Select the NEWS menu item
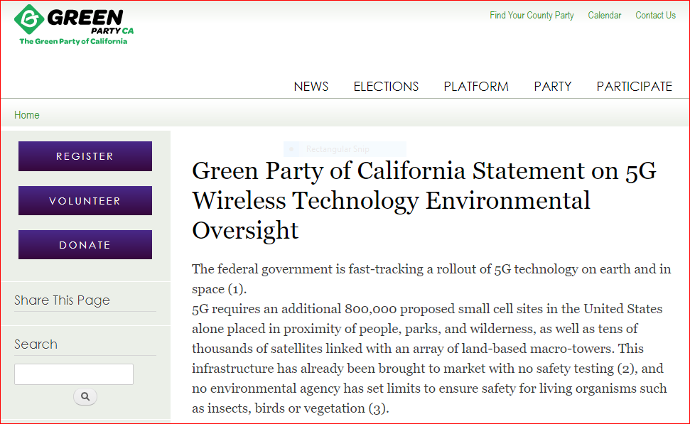The width and height of the screenshot is (690, 424). pos(311,87)
